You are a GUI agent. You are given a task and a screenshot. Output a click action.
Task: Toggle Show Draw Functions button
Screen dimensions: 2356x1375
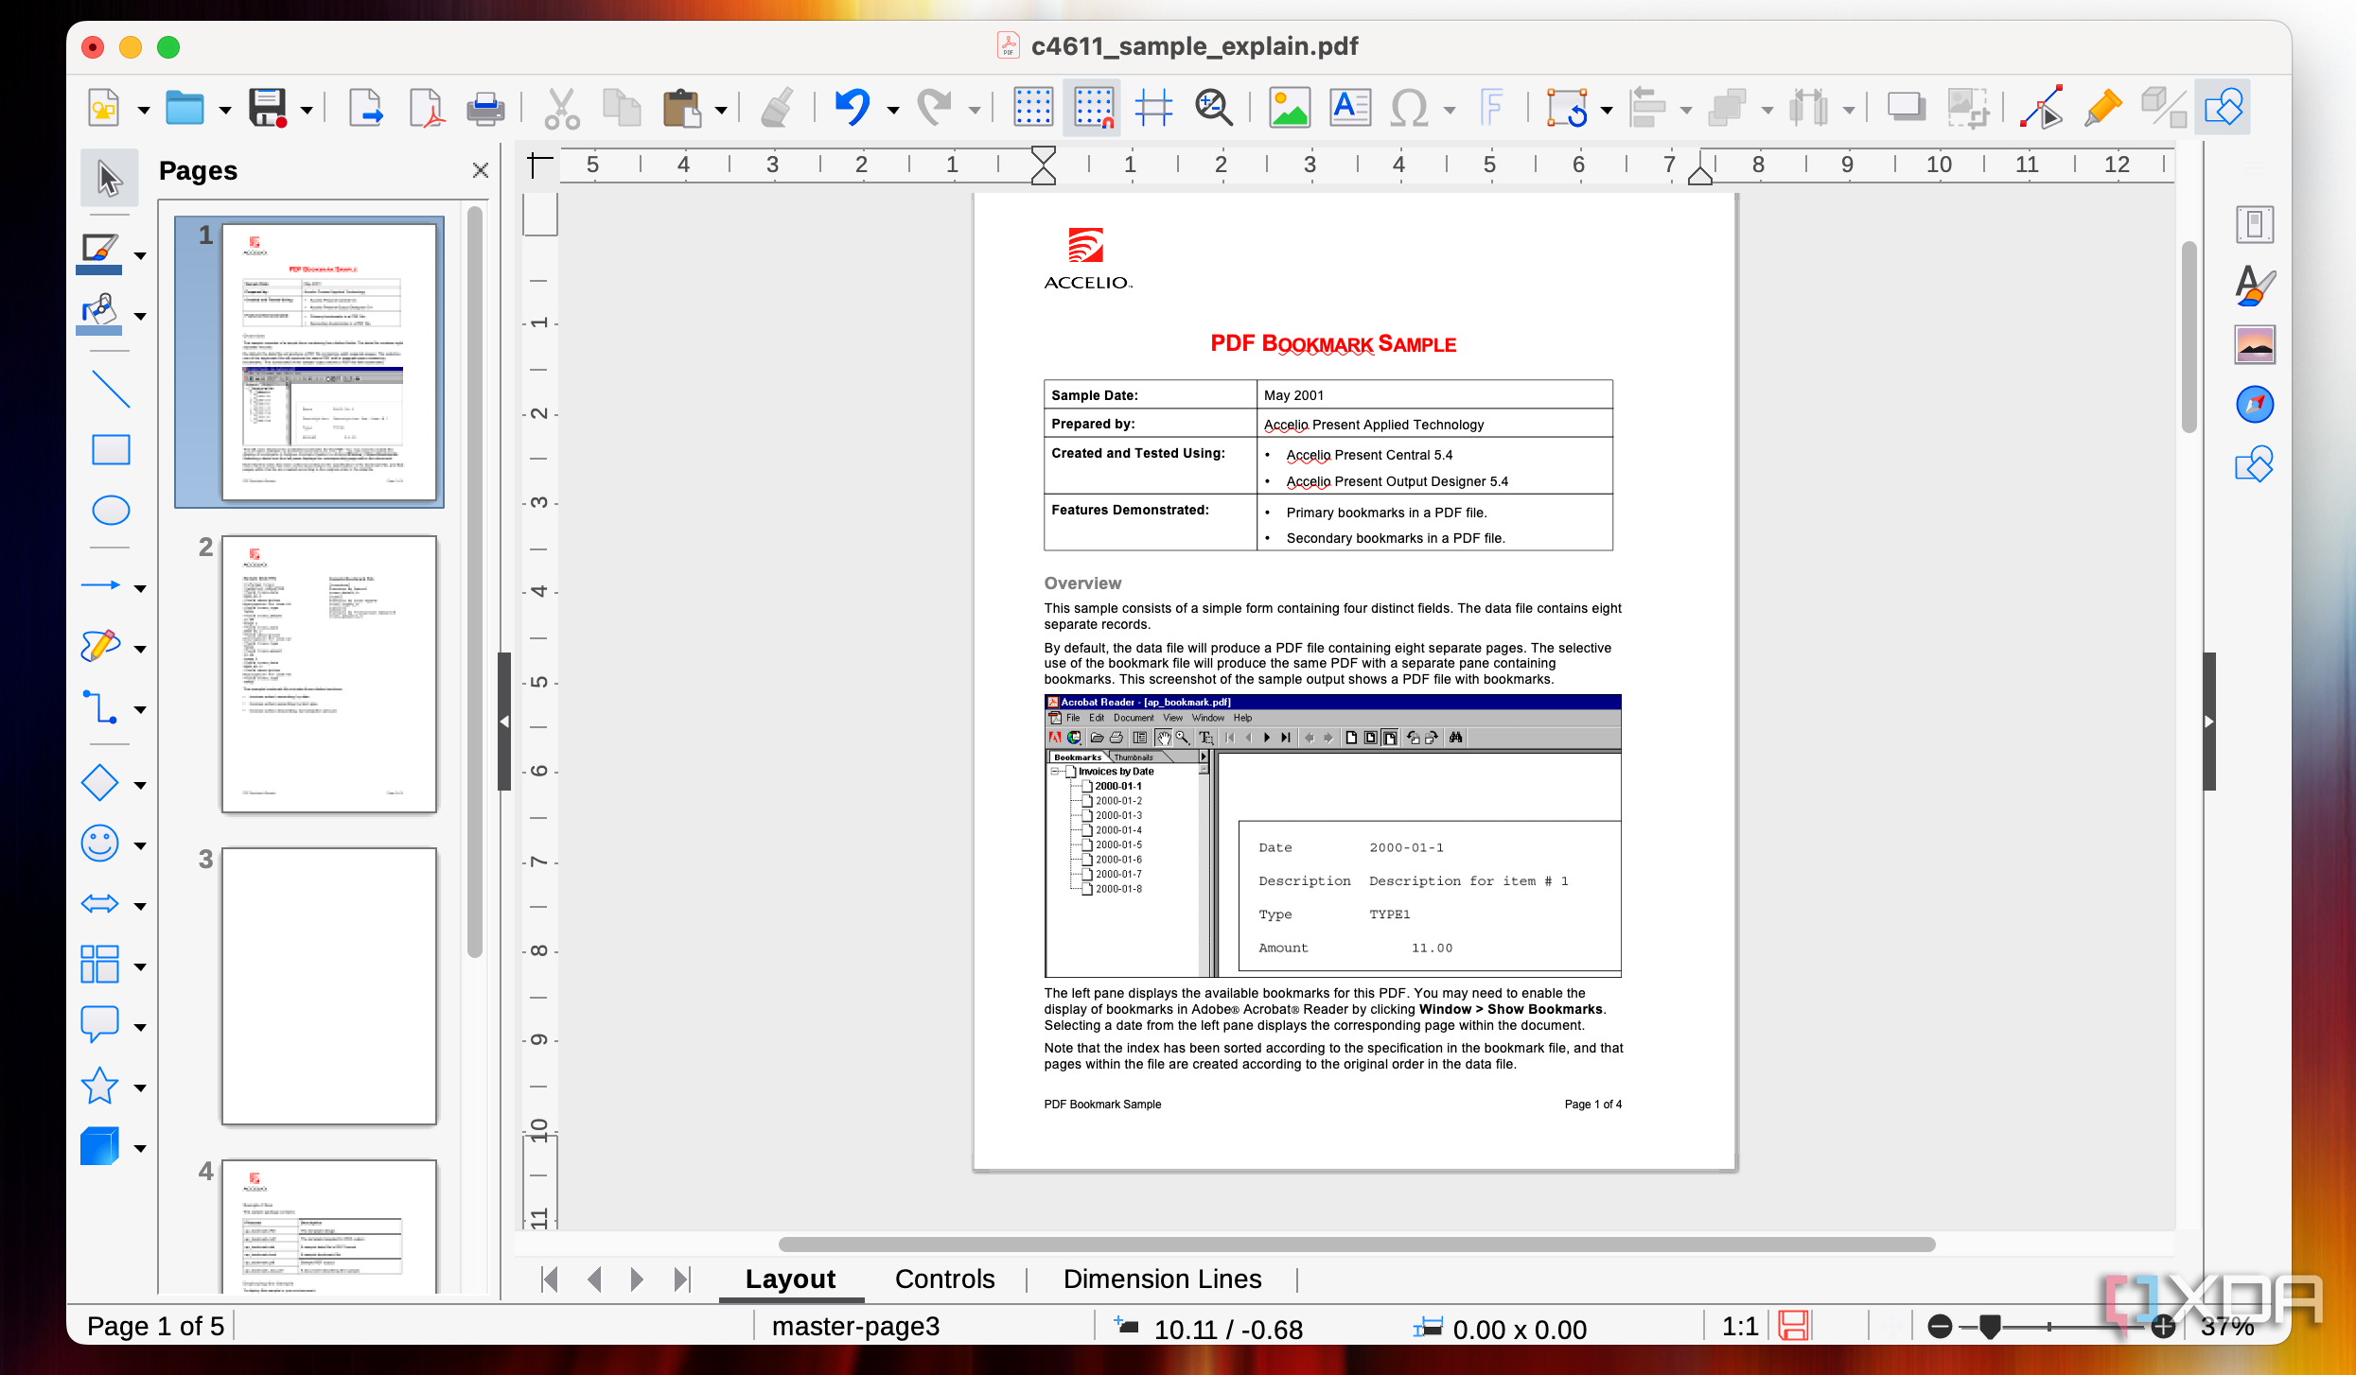tap(2223, 108)
